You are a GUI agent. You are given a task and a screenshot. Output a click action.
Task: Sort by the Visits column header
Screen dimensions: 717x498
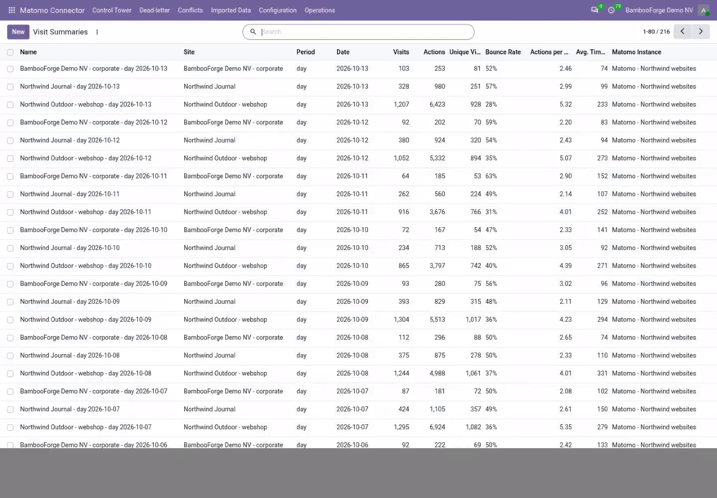[401, 52]
